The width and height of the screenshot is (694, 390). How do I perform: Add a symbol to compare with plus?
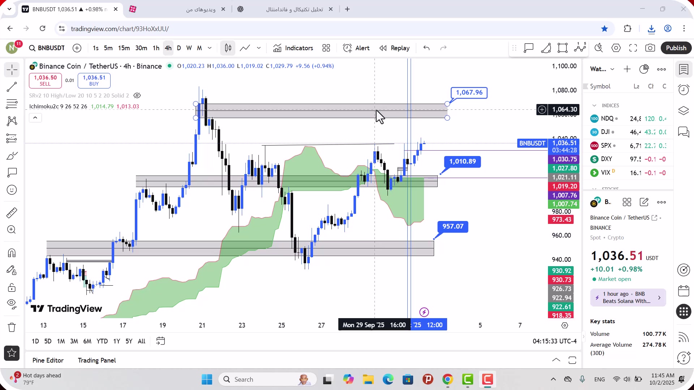(77, 48)
